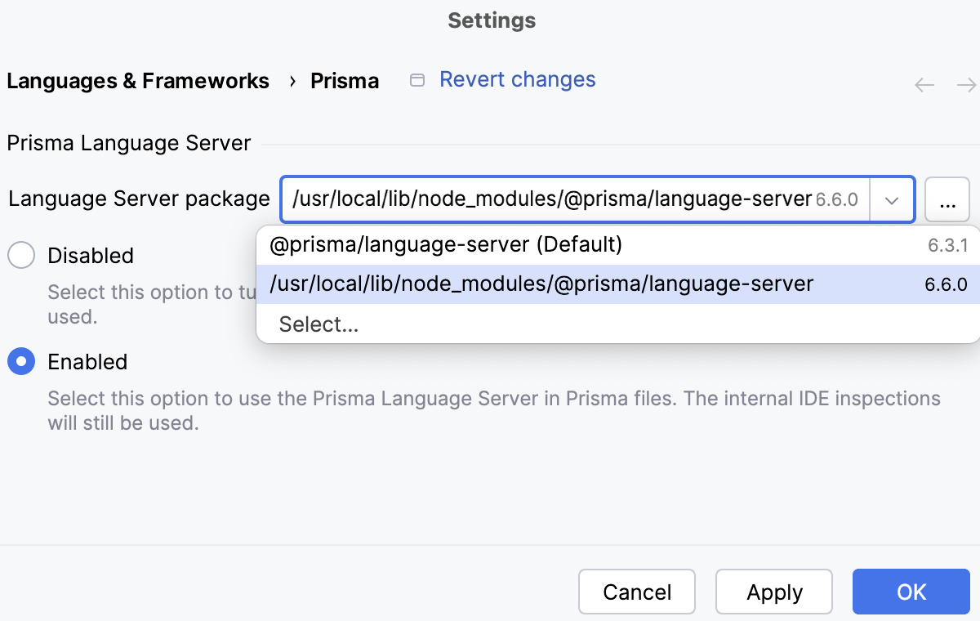Viewport: 980px width, 621px height.
Task: Open the ellipsis browse button for the package
Action: [x=947, y=199]
